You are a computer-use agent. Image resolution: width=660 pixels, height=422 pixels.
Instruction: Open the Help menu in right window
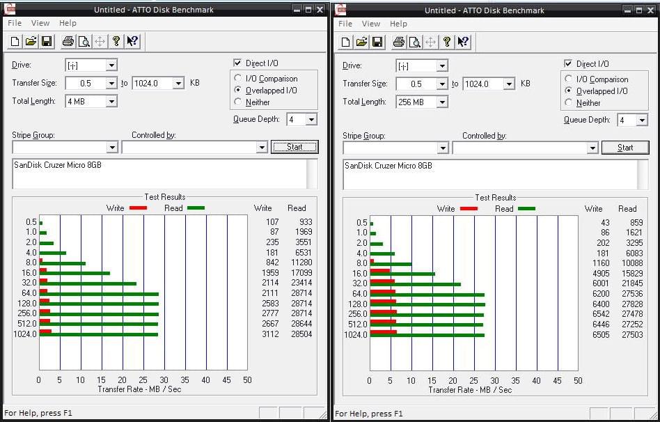point(398,24)
